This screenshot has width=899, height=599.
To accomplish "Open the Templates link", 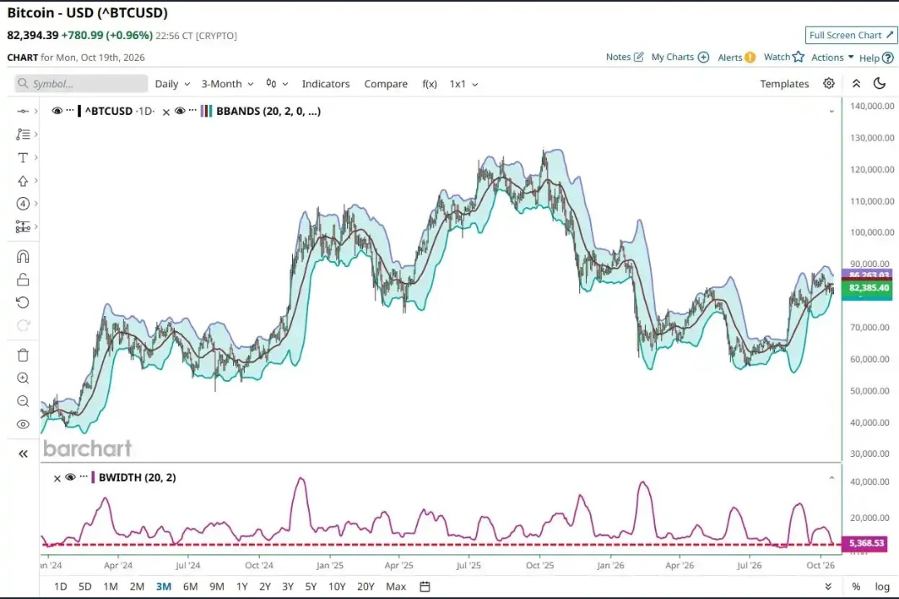I will [784, 84].
